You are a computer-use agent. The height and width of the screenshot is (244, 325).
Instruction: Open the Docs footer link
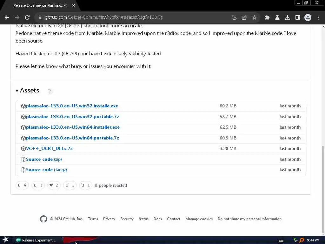tap(157, 219)
